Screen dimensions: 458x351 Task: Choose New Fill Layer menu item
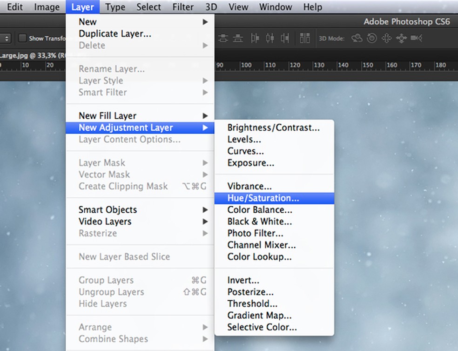point(140,116)
